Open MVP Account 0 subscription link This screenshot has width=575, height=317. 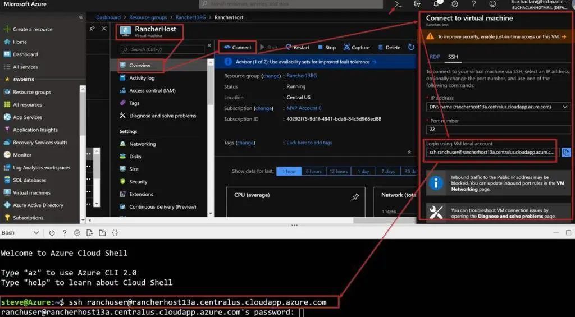pos(304,108)
